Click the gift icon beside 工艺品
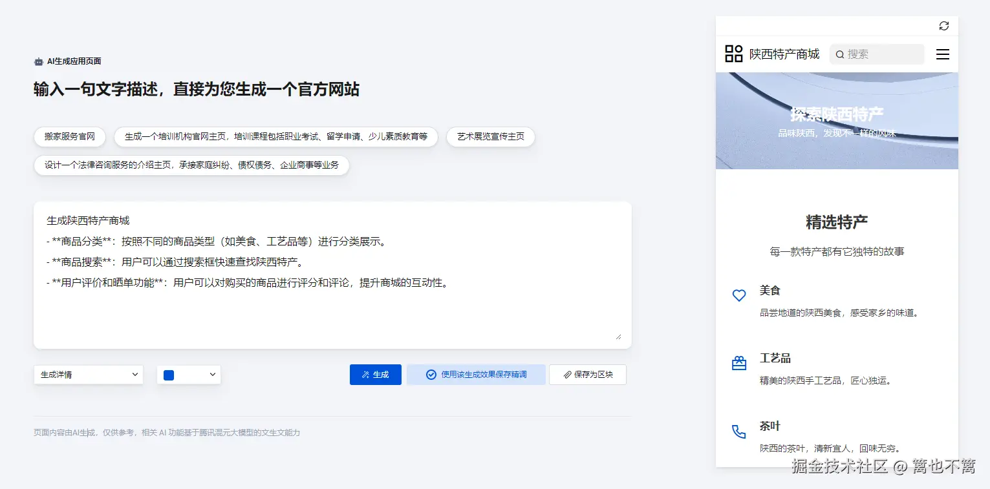 (739, 363)
